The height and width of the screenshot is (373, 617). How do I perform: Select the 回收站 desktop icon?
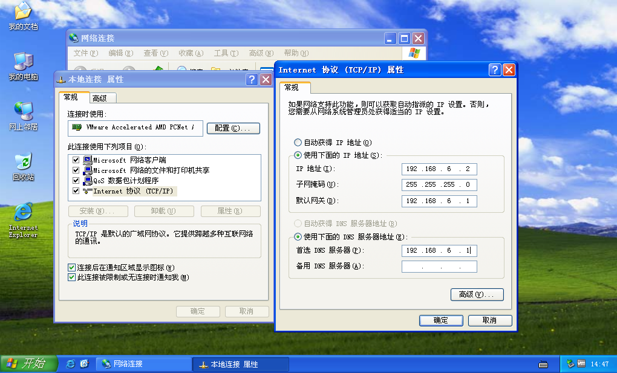[23, 166]
